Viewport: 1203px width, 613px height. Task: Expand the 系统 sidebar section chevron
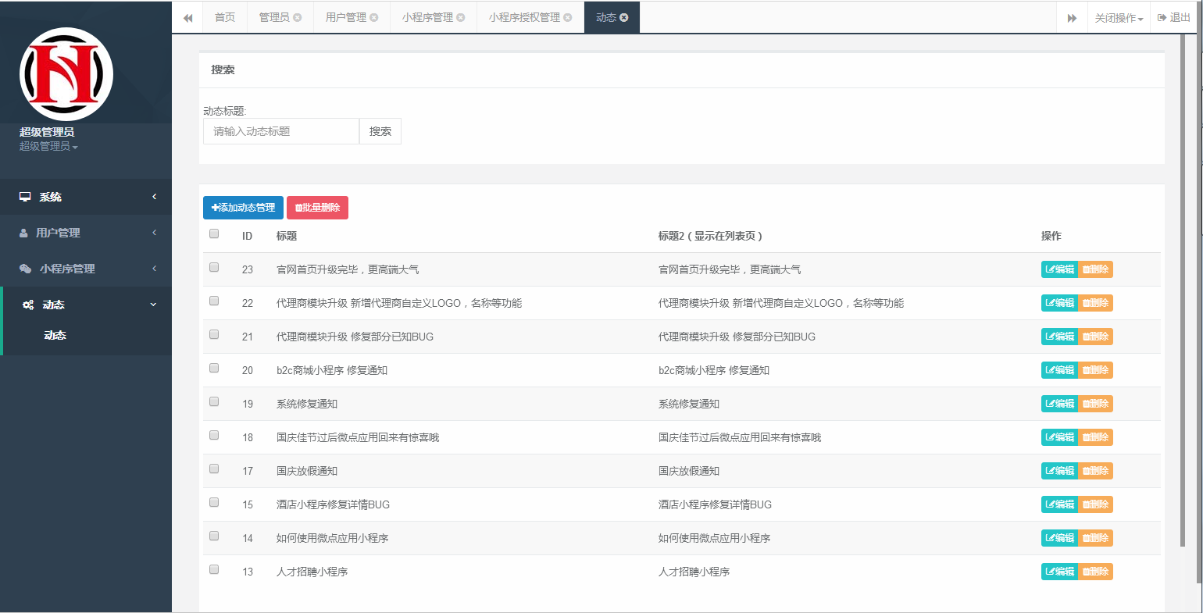[154, 197]
